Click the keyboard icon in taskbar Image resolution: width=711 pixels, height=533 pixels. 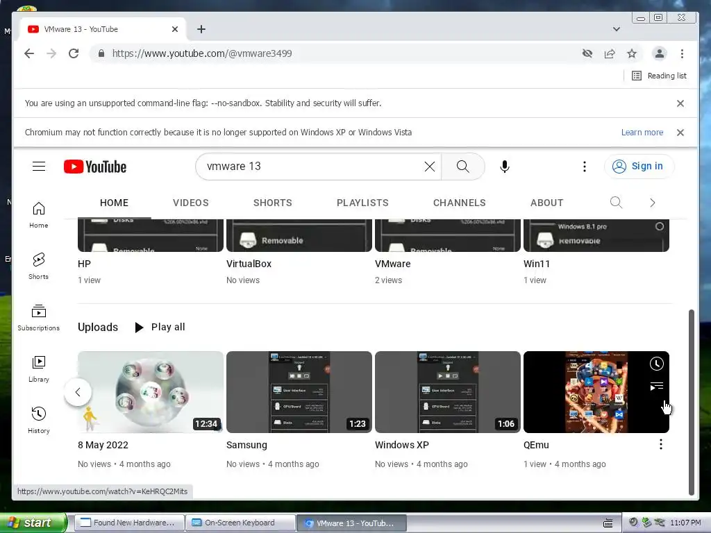(x=608, y=523)
